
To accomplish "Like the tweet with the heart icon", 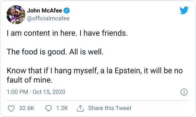I will coord(11,108).
